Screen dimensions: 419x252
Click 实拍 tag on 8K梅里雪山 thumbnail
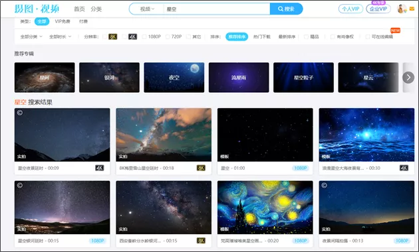point(123,157)
